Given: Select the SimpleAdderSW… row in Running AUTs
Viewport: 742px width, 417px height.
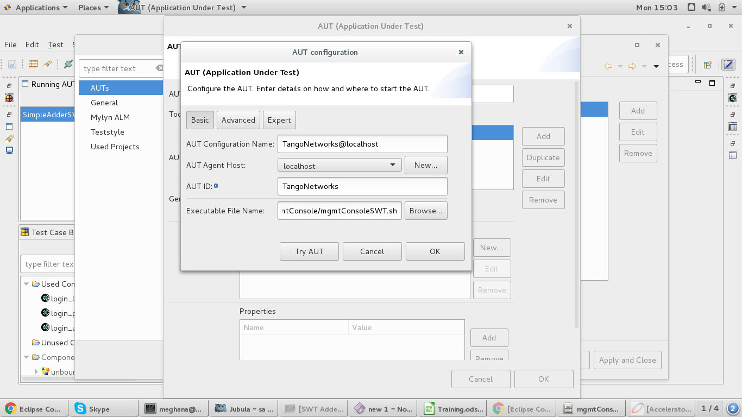Looking at the screenshot, I should click(48, 115).
